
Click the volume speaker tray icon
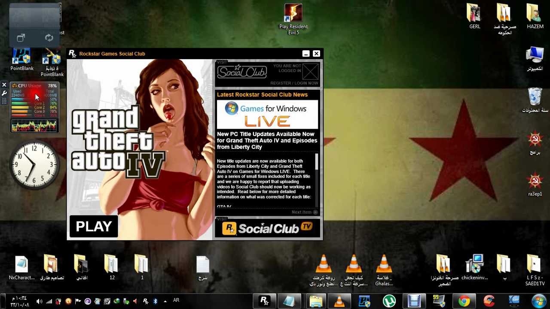click(x=40, y=301)
